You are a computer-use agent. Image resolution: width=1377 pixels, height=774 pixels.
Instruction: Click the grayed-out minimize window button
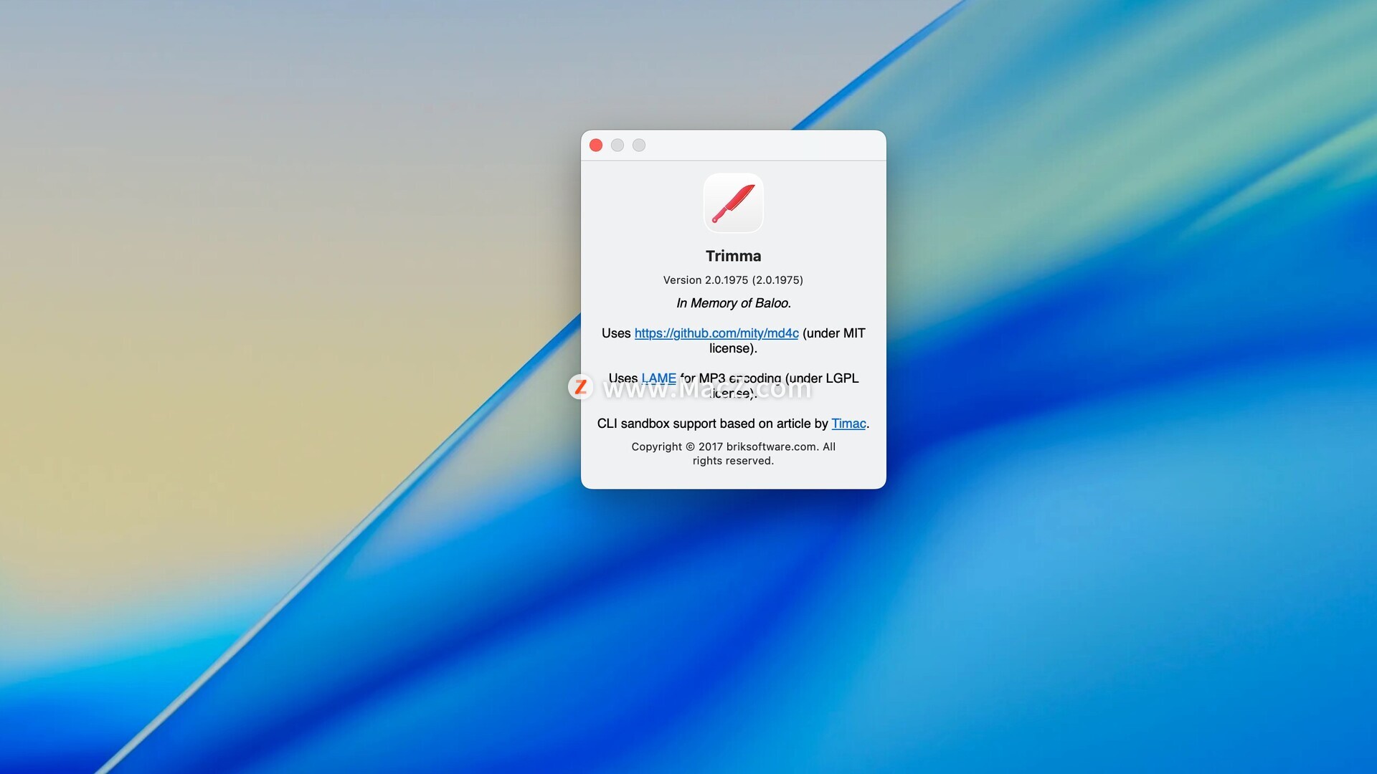pos(617,145)
